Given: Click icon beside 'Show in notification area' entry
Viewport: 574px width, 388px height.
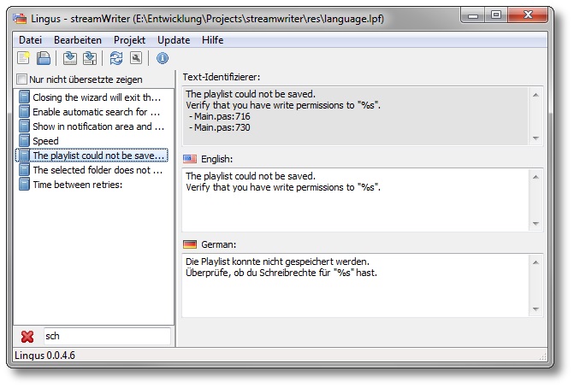Looking at the screenshot, I should 24,126.
